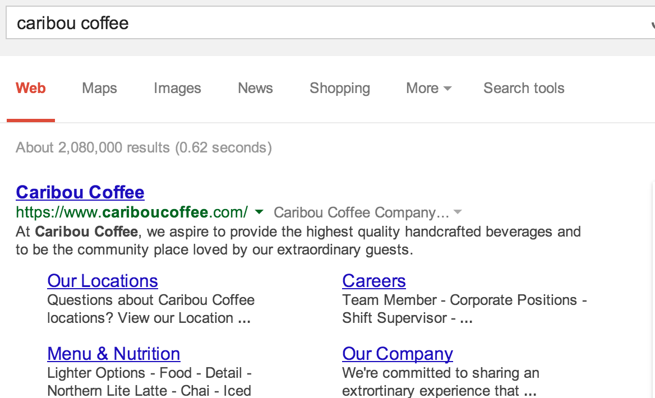Click in the caribou coffee search box
The width and height of the screenshot is (655, 398).
tap(330, 23)
